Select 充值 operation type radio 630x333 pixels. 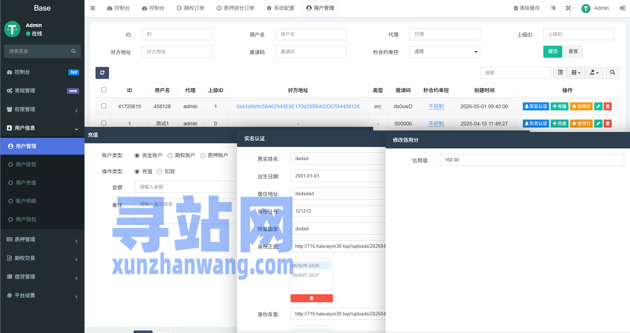pos(137,171)
